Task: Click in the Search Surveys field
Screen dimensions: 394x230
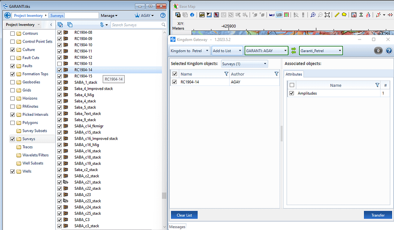Action: 136,25
